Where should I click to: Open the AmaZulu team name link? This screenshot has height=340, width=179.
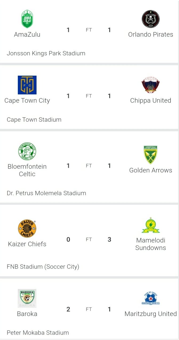(x=27, y=34)
